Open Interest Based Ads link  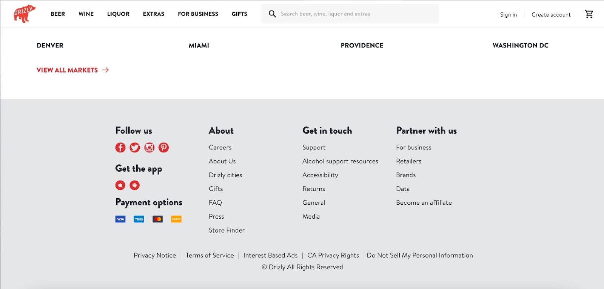(x=271, y=256)
